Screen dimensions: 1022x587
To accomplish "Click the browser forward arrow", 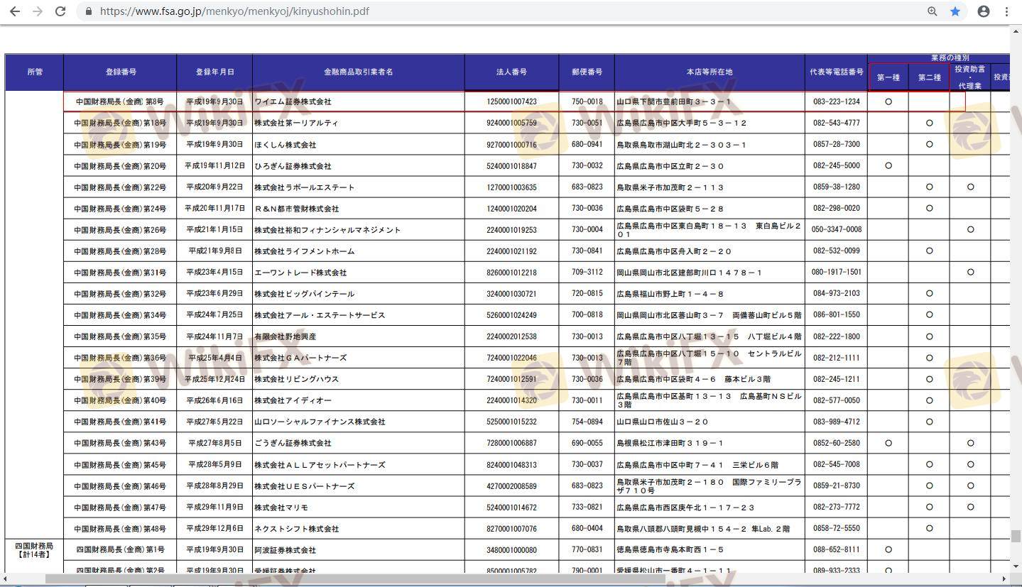I will click(38, 11).
